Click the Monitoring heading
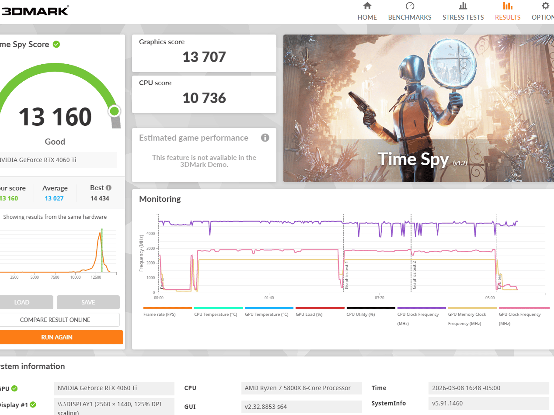This screenshot has height=415, width=554. point(160,199)
